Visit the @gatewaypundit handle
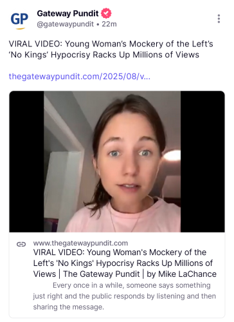This screenshot has width=234, height=322. click(66, 24)
